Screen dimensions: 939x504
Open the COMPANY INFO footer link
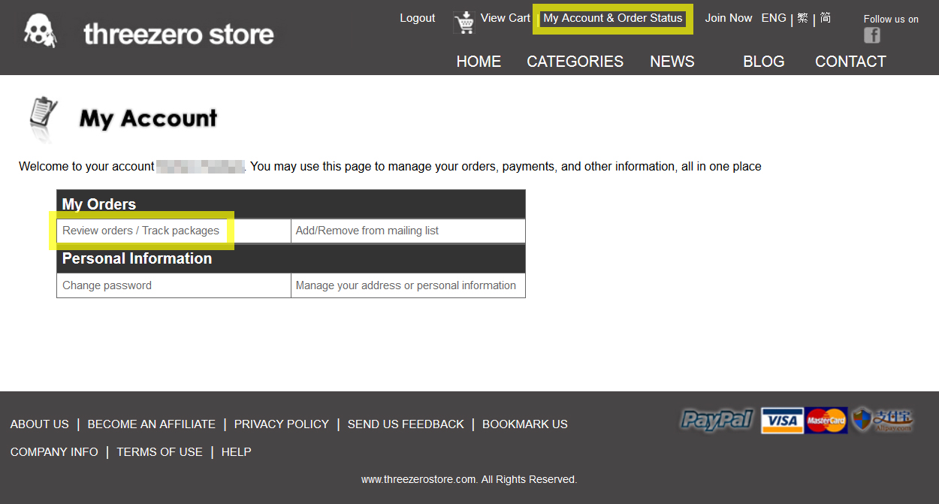(54, 452)
